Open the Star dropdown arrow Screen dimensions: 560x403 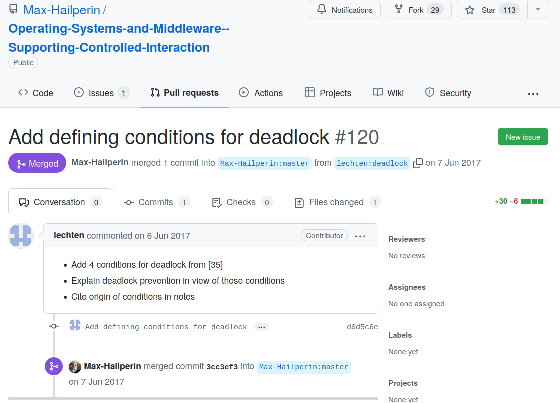[x=538, y=10]
